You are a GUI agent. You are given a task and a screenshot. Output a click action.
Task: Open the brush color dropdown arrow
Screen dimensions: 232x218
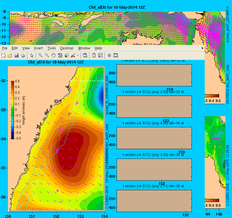tap(78, 56)
